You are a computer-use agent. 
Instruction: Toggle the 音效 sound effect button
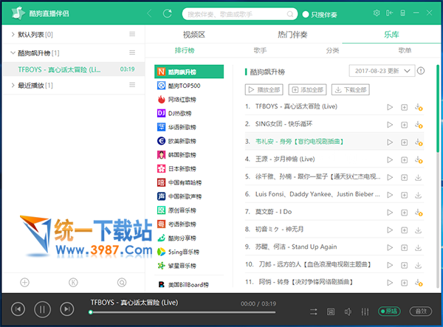[x=421, y=311]
